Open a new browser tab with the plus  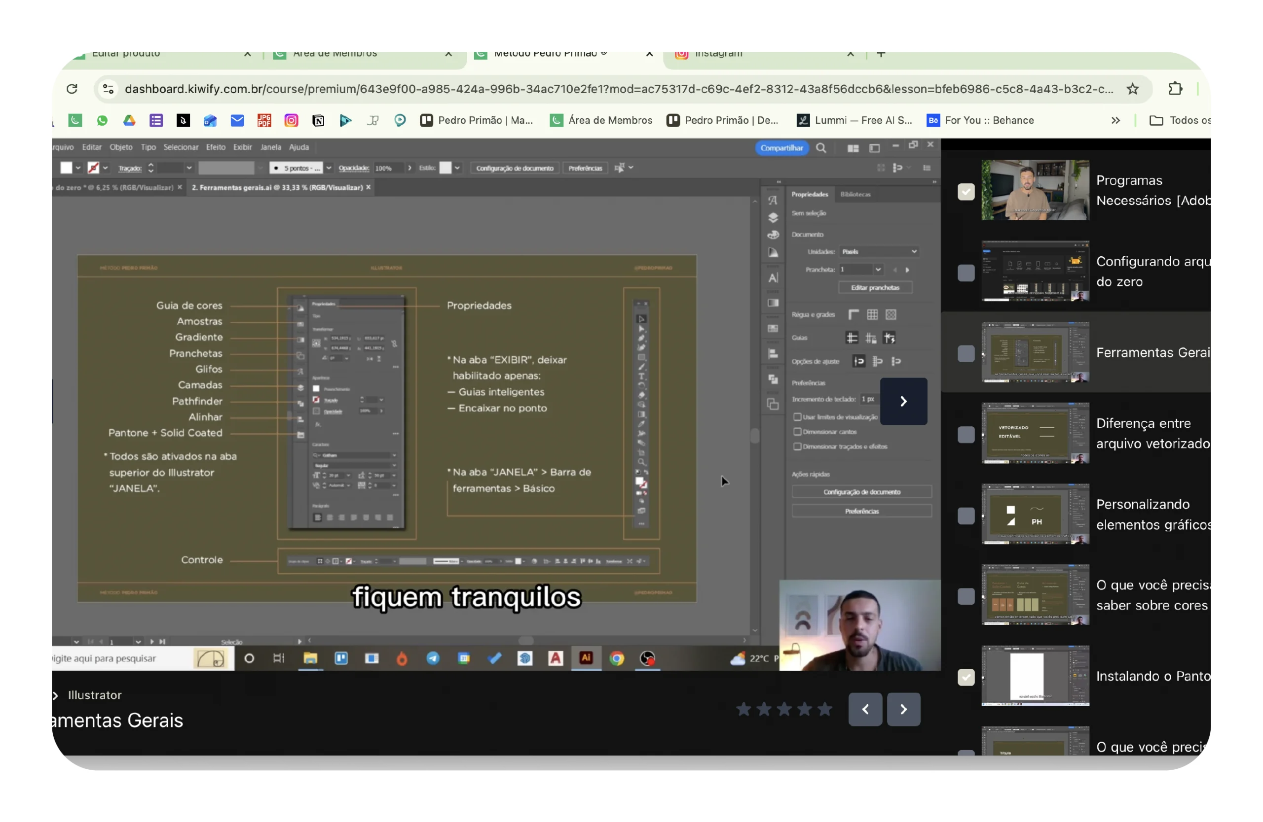point(881,54)
